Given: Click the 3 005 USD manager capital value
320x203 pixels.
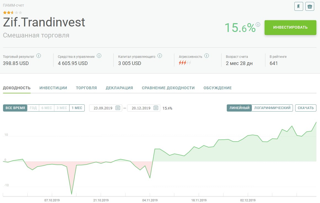Looking at the screenshot, I should 130,63.
